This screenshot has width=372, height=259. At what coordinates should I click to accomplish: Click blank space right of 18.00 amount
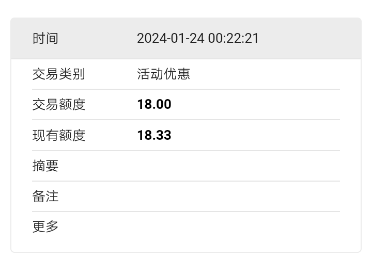click(256, 105)
